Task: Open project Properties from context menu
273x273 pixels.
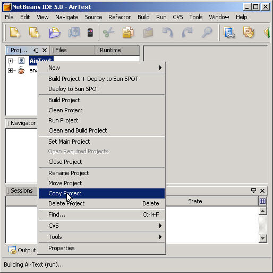Action: click(102, 248)
